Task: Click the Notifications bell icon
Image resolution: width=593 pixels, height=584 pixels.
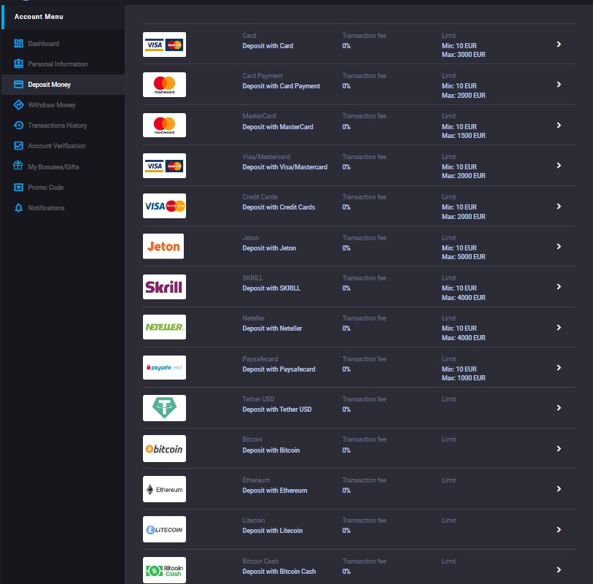Action: coord(18,208)
